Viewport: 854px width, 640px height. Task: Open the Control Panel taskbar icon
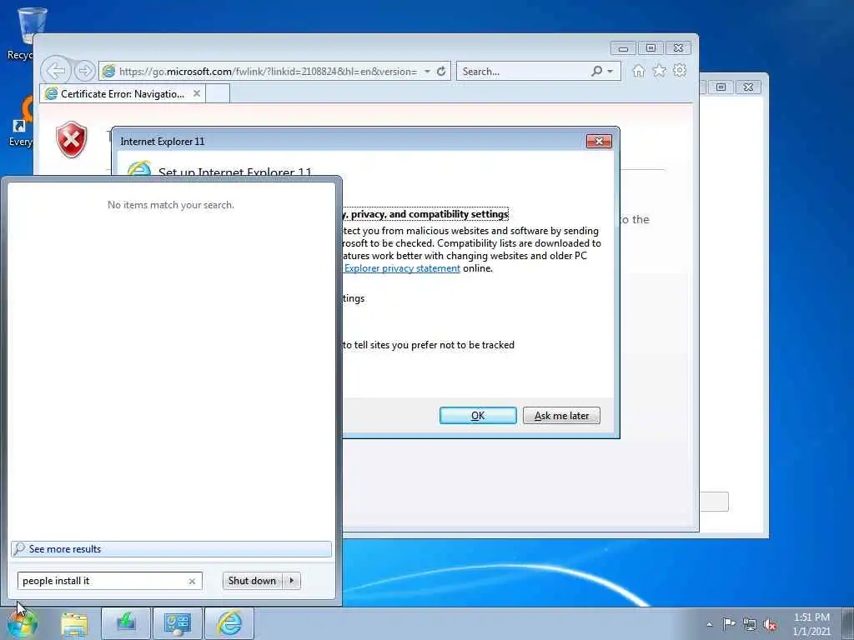pos(178,623)
